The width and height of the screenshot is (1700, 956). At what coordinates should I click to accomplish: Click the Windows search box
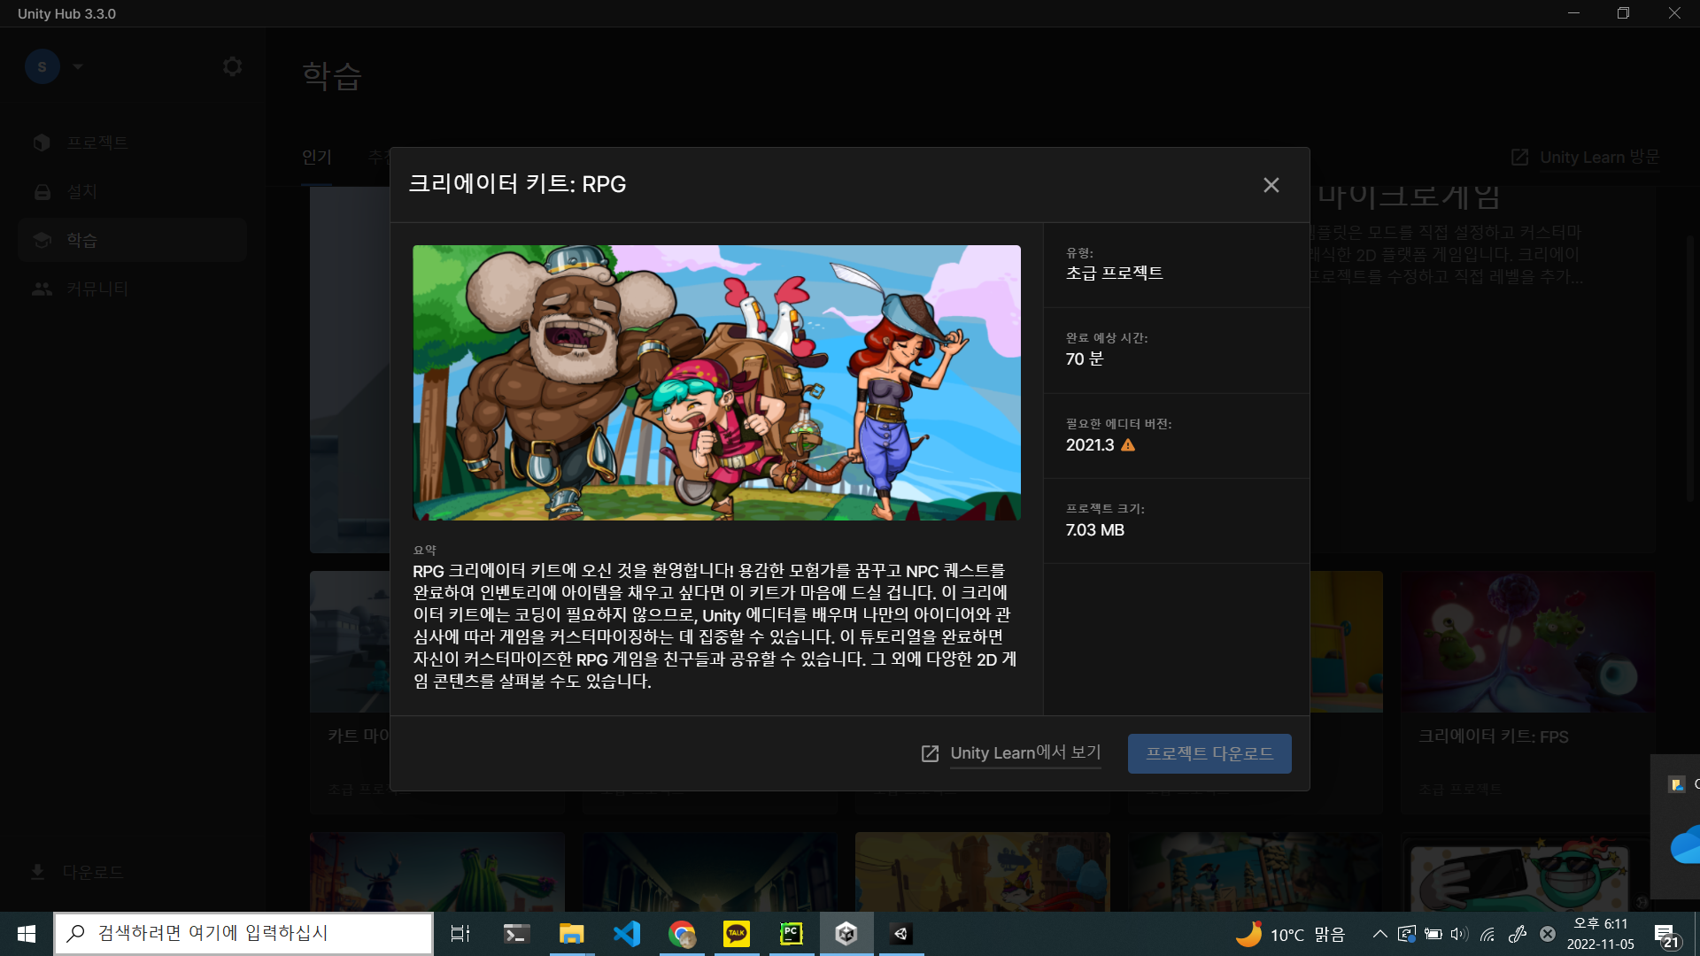(x=243, y=934)
